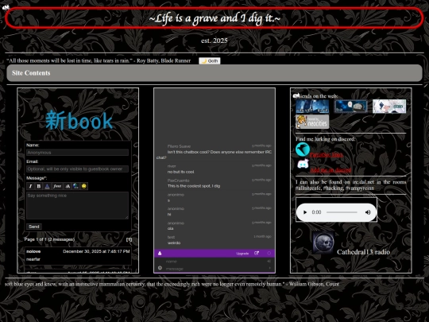This screenshot has width=429, height=322.
Task: Click the 'Page 1 of 1 (2 messages)' text
Action: click(x=49, y=239)
